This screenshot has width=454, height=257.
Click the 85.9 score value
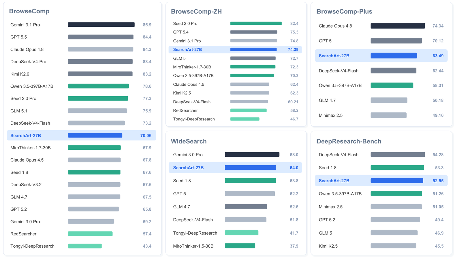147,25
